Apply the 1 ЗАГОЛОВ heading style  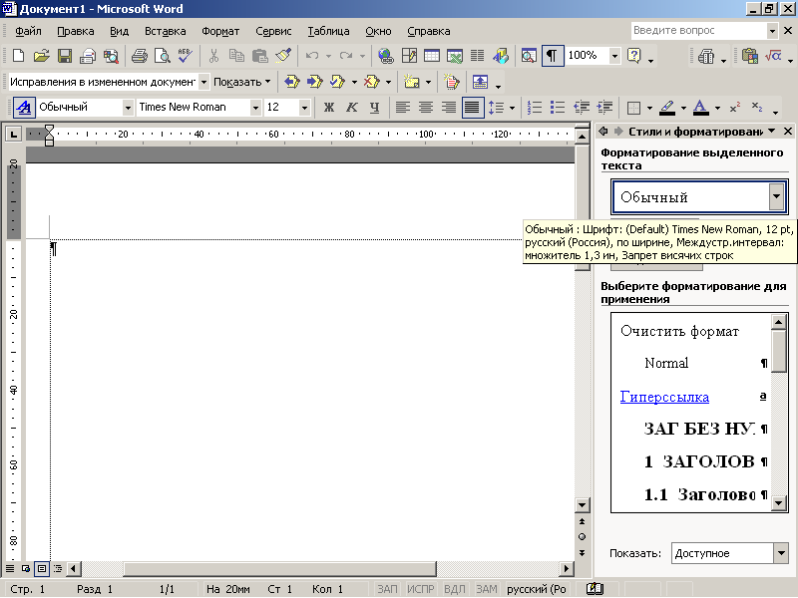691,461
